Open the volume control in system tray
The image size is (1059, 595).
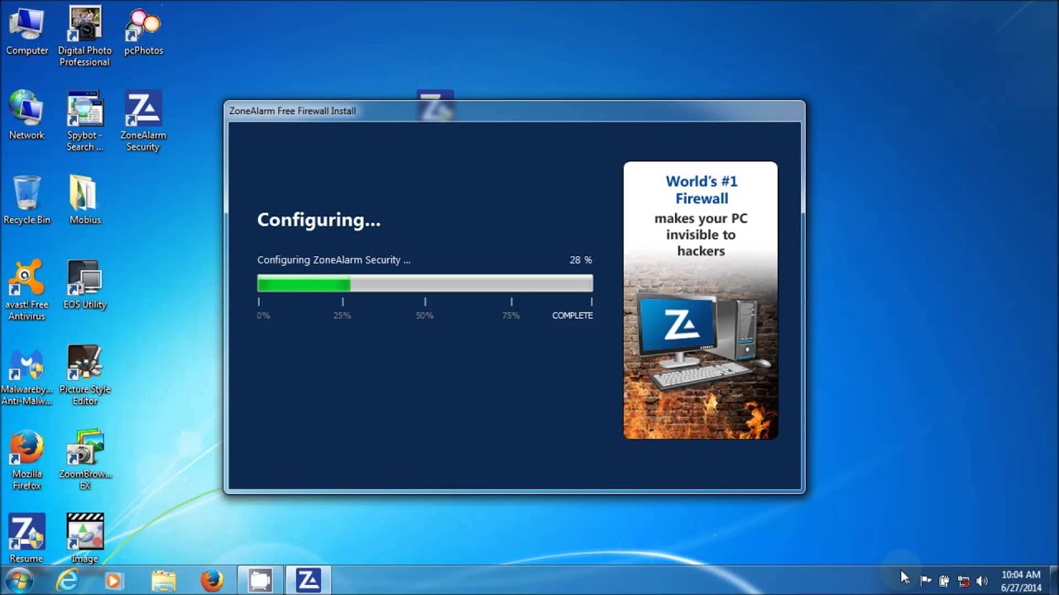[982, 581]
